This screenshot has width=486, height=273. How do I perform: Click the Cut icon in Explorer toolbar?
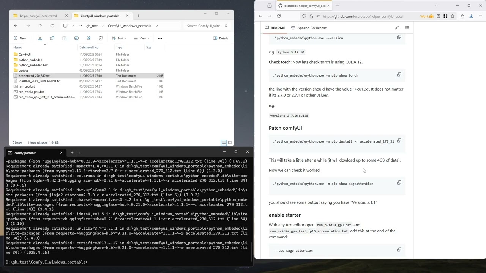pyautogui.click(x=40, y=38)
